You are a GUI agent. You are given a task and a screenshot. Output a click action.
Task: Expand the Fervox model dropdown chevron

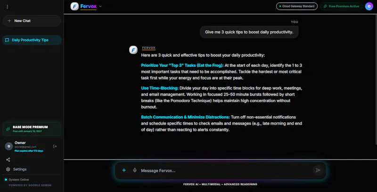[x=100, y=6]
